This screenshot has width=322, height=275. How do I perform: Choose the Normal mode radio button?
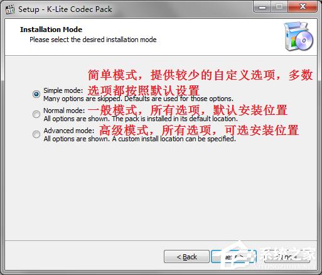pos(36,114)
